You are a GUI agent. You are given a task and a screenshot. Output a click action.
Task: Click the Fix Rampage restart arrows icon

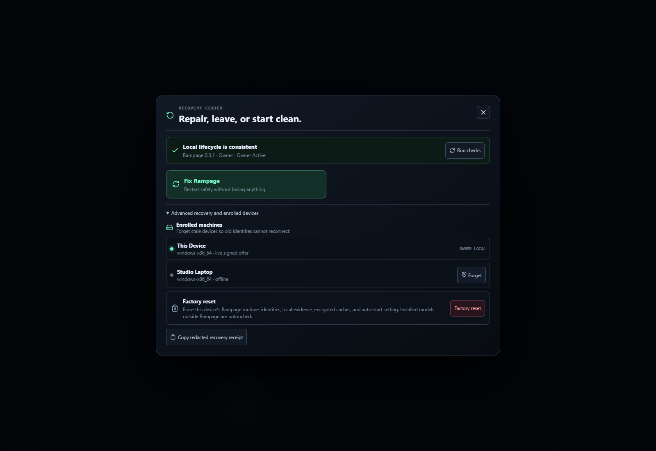(x=176, y=184)
